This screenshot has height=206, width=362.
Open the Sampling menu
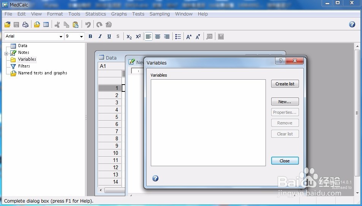(160, 14)
